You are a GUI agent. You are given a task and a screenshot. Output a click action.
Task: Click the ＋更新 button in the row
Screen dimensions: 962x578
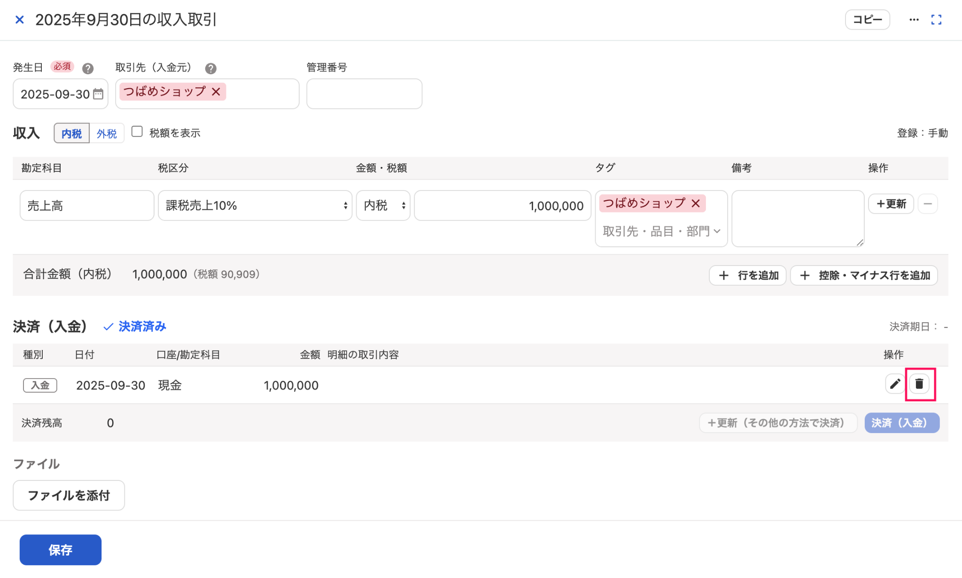pos(891,204)
